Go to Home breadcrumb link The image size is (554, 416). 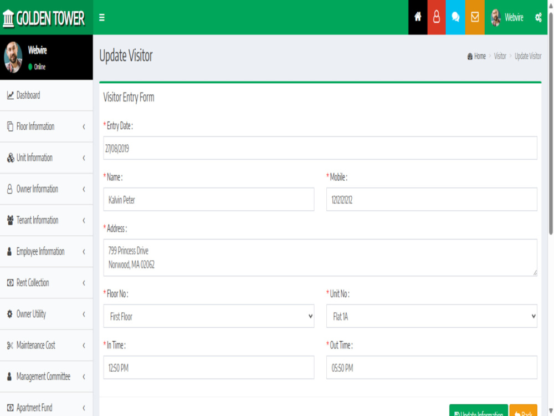(480, 56)
